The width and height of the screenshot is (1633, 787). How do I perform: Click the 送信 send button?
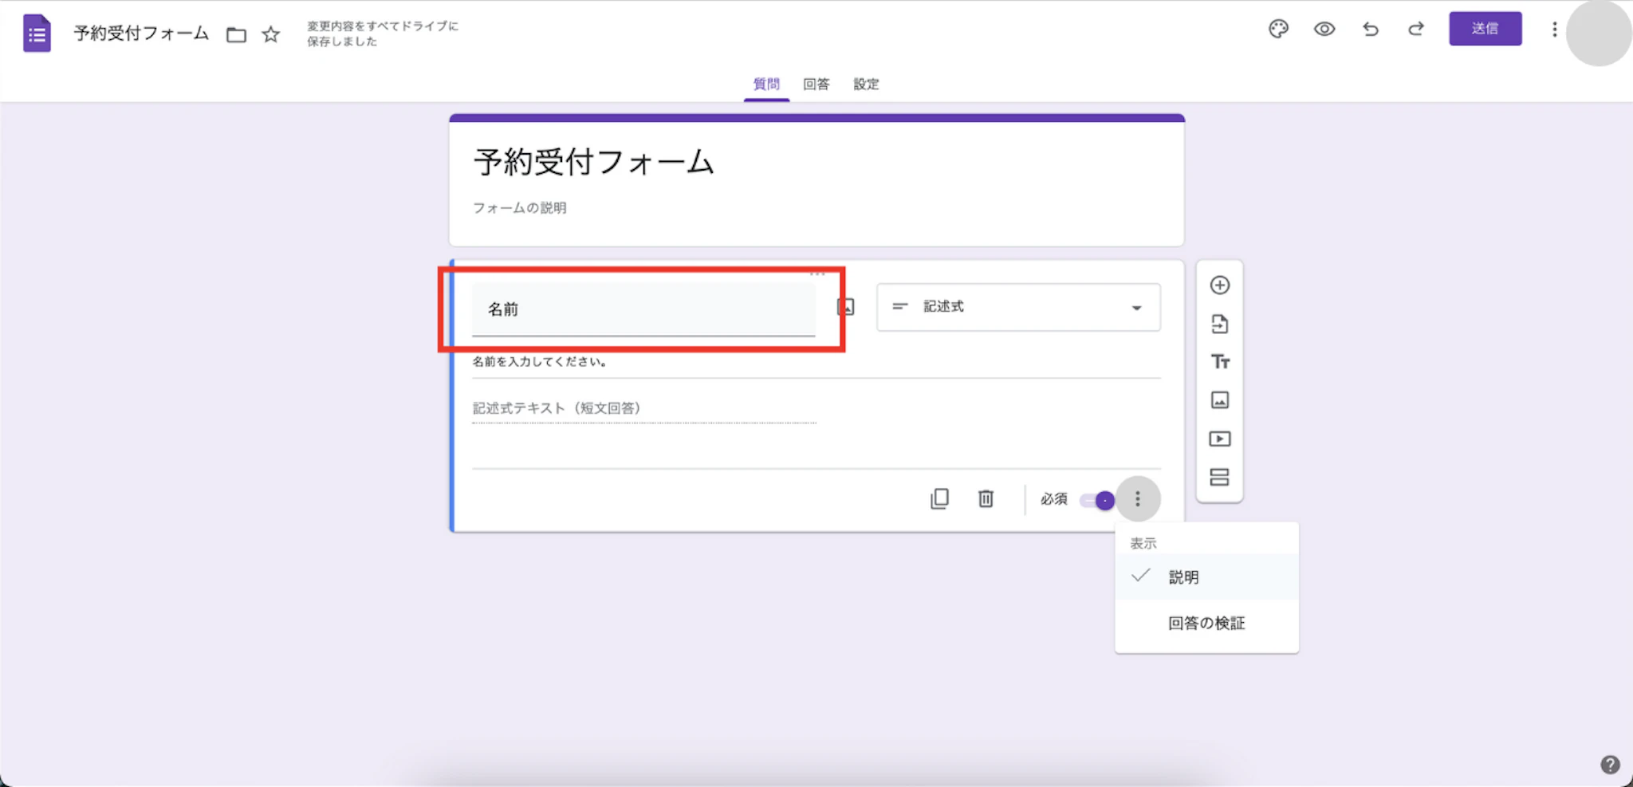click(1486, 29)
